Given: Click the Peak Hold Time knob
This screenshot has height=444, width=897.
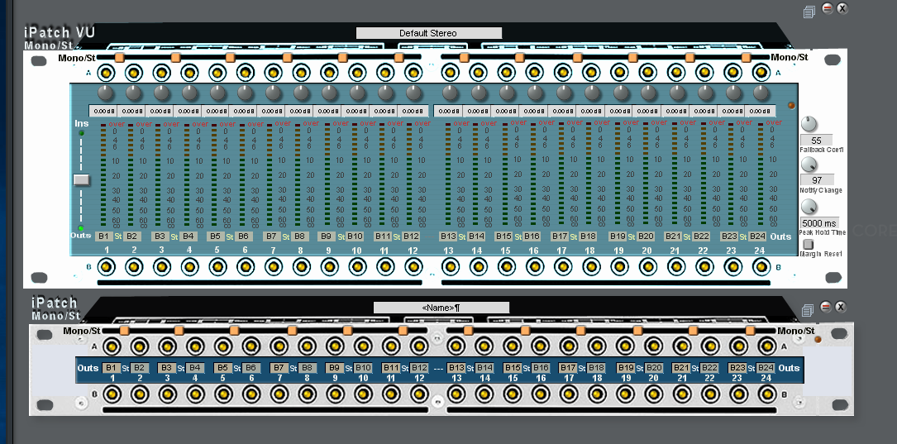Looking at the screenshot, I should (x=809, y=207).
